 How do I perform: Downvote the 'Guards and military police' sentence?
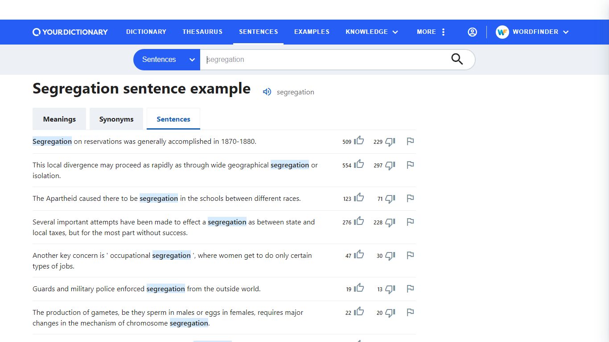[x=390, y=289]
